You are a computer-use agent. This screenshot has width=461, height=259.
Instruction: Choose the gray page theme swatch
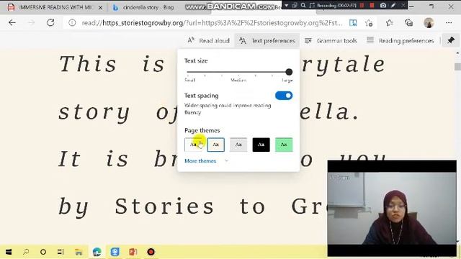tap(238, 145)
